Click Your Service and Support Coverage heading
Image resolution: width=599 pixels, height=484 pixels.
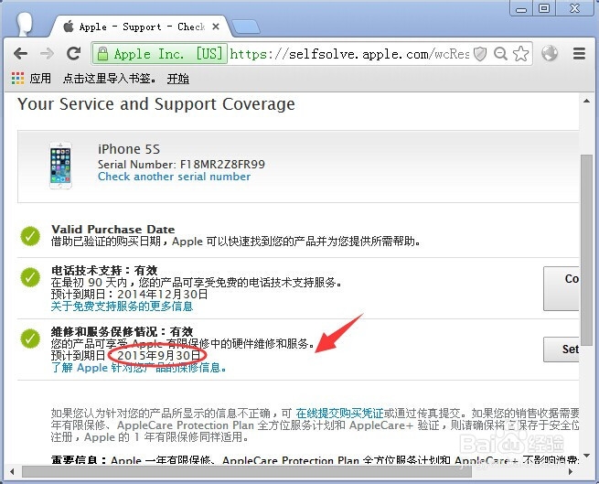156,104
